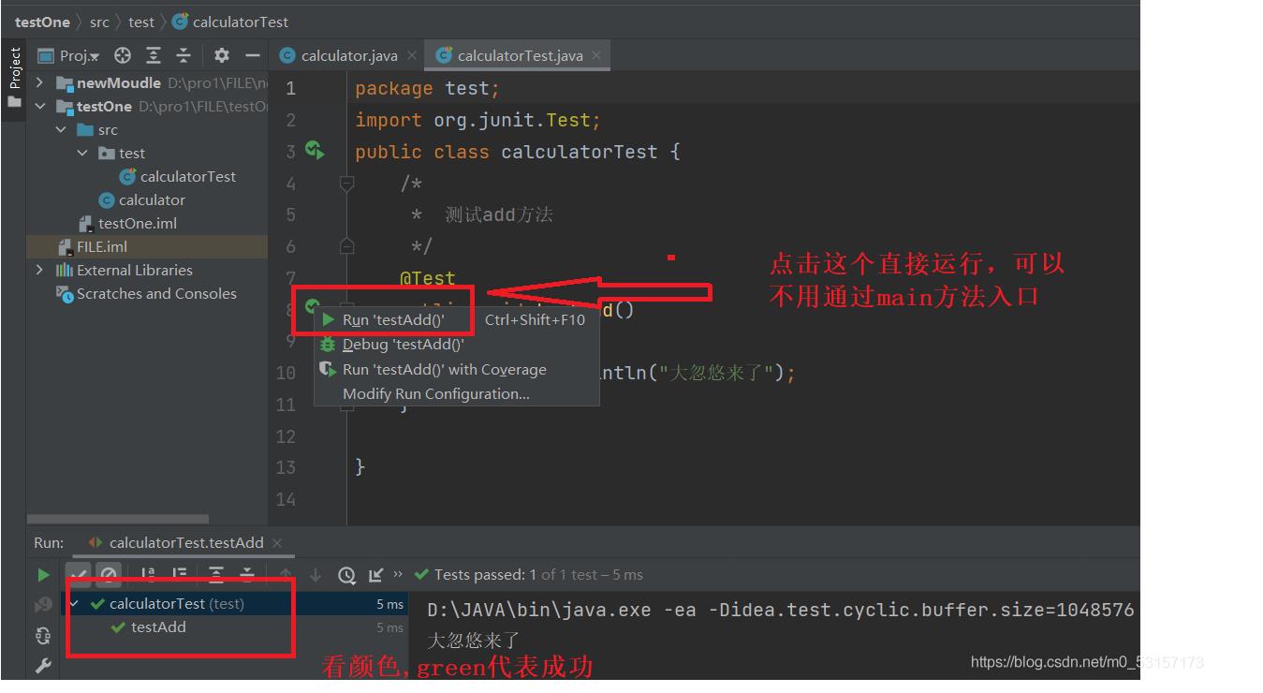Click src in the breadcrumb bar

(x=99, y=22)
